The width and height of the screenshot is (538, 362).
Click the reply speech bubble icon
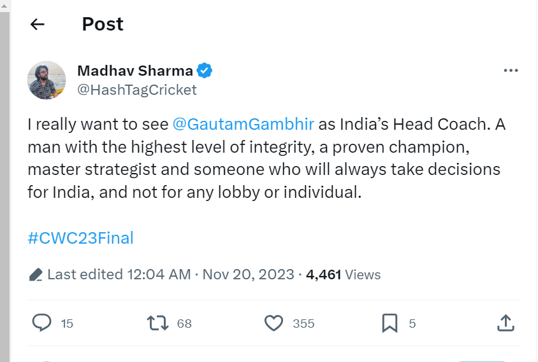point(41,323)
